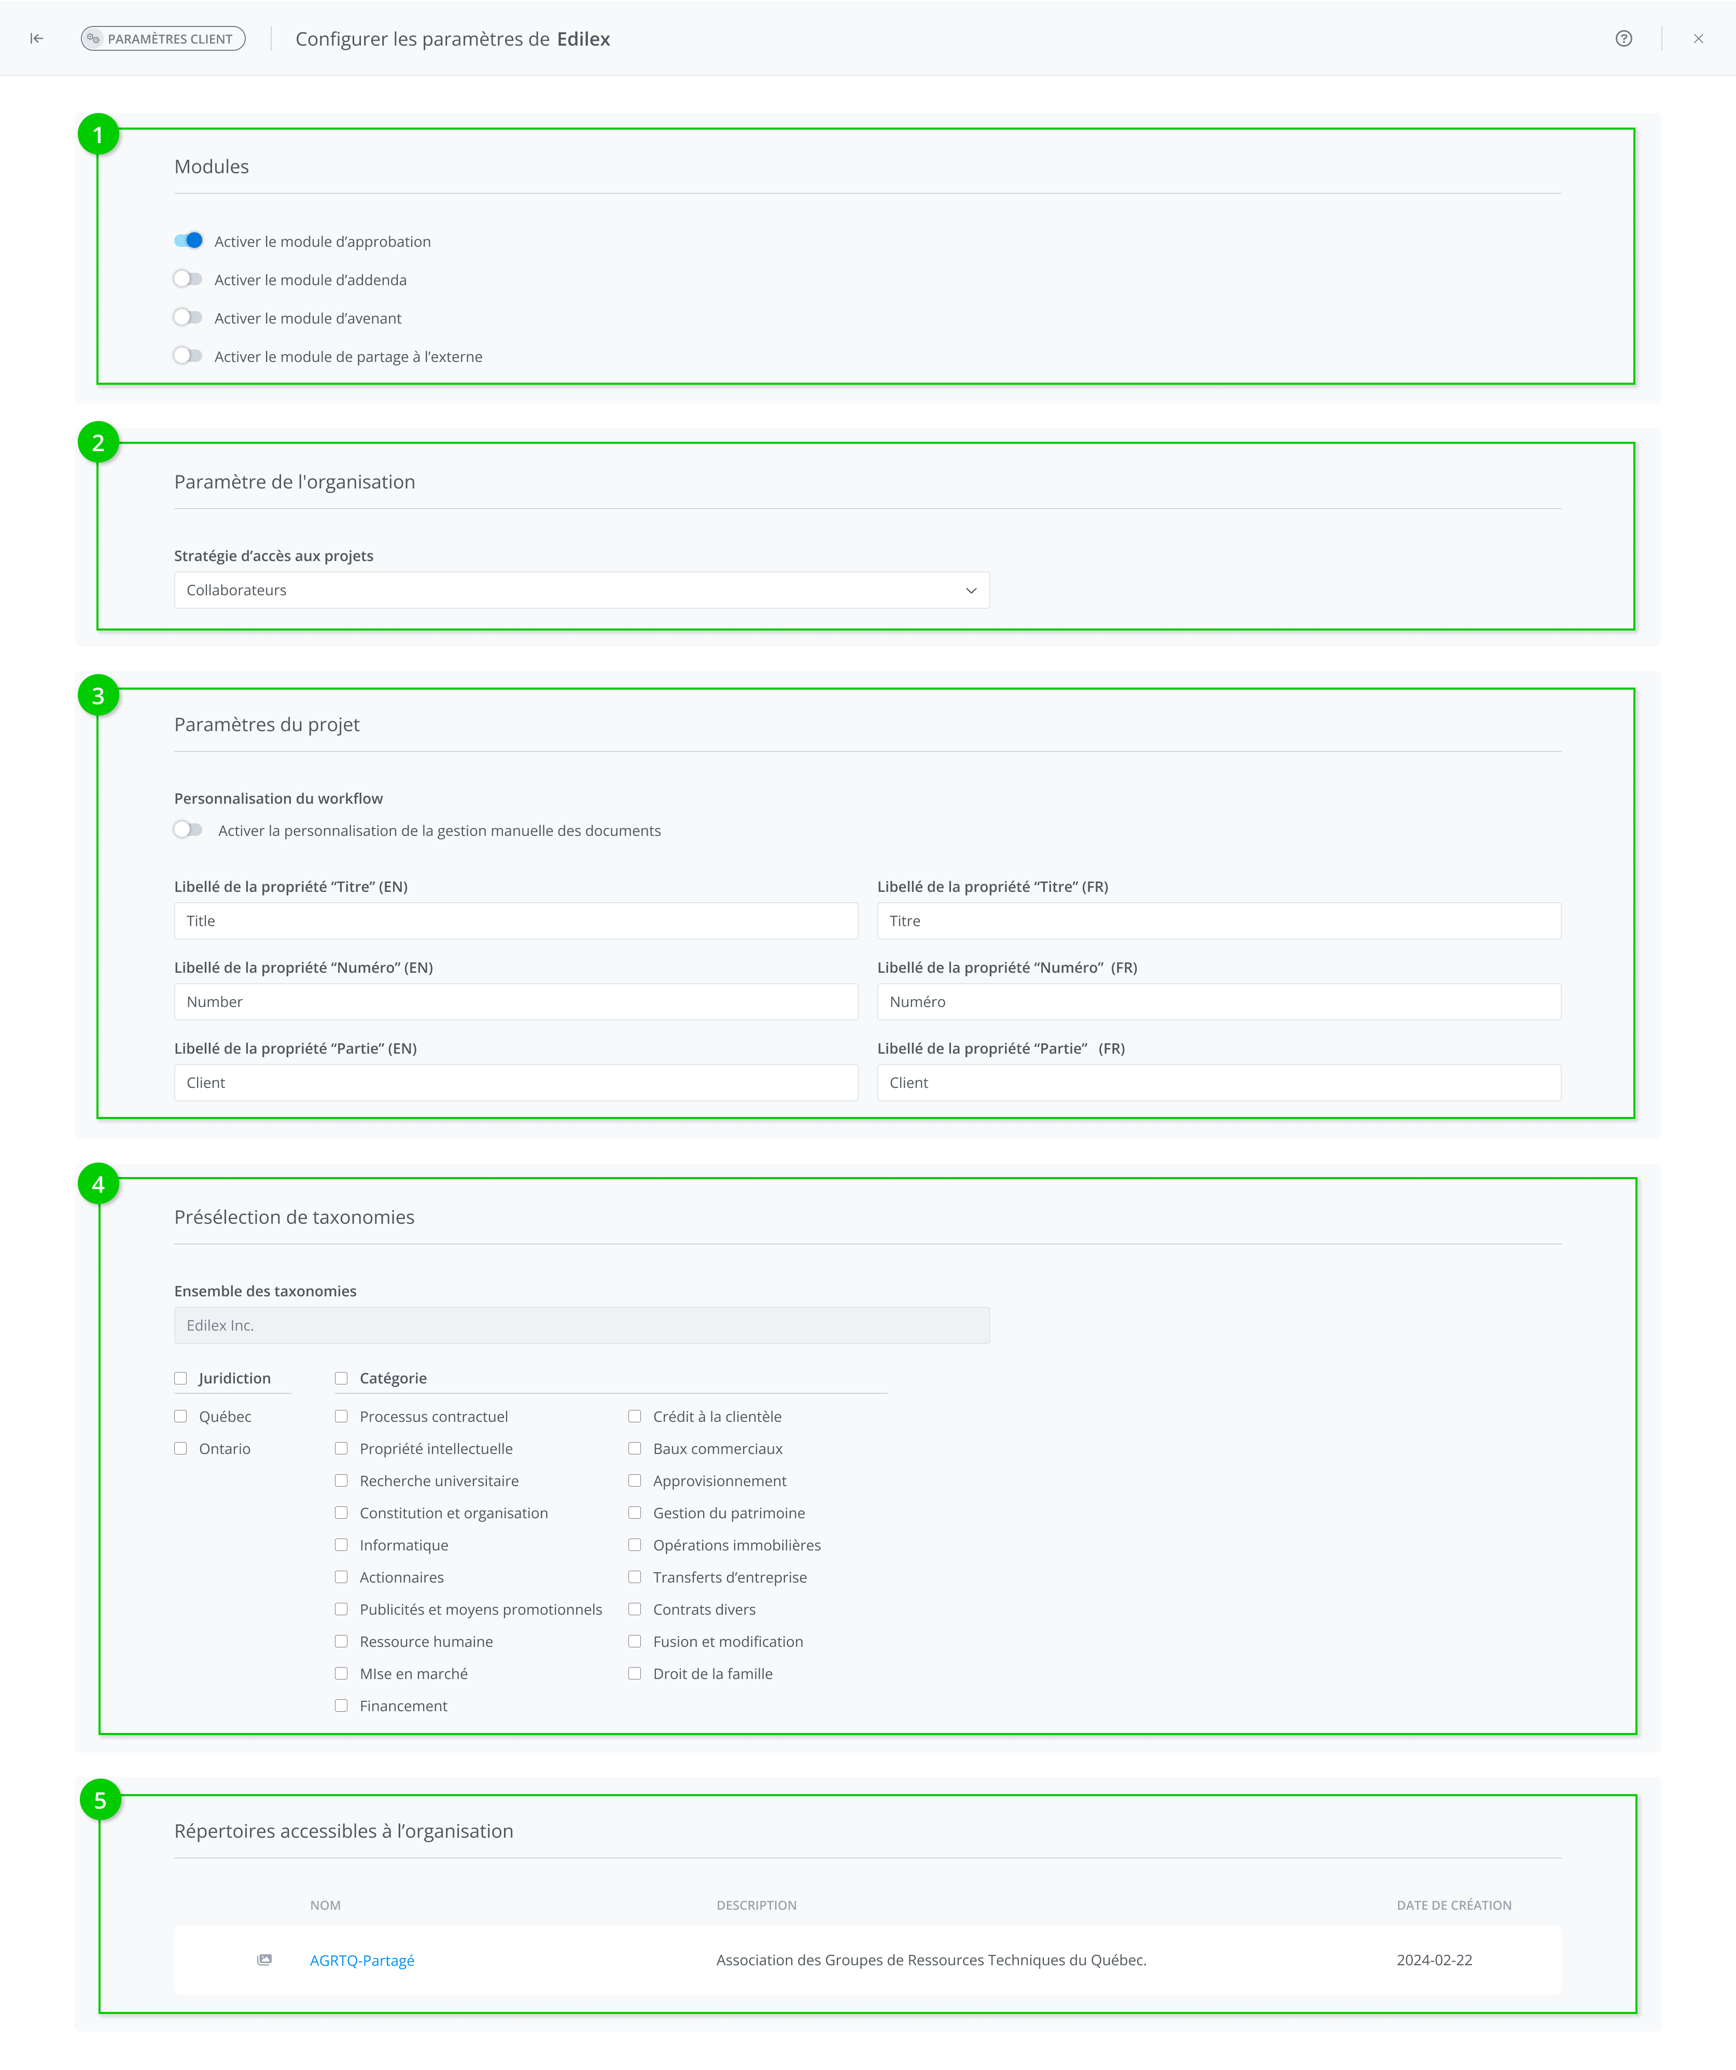
Task: Click the Numéro (FR) label input field
Action: pos(1219,1001)
